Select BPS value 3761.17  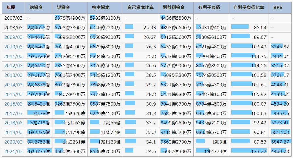coord(280,75)
